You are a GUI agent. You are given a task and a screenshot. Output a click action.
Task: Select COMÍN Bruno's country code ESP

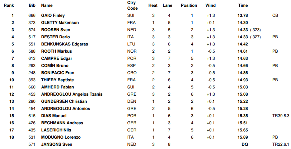click(131, 66)
